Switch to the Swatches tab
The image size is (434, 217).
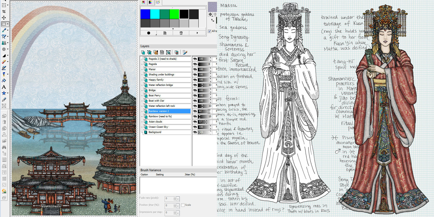(x=158, y=2)
